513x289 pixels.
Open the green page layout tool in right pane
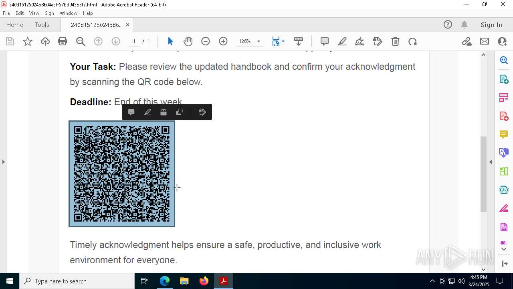504,171
